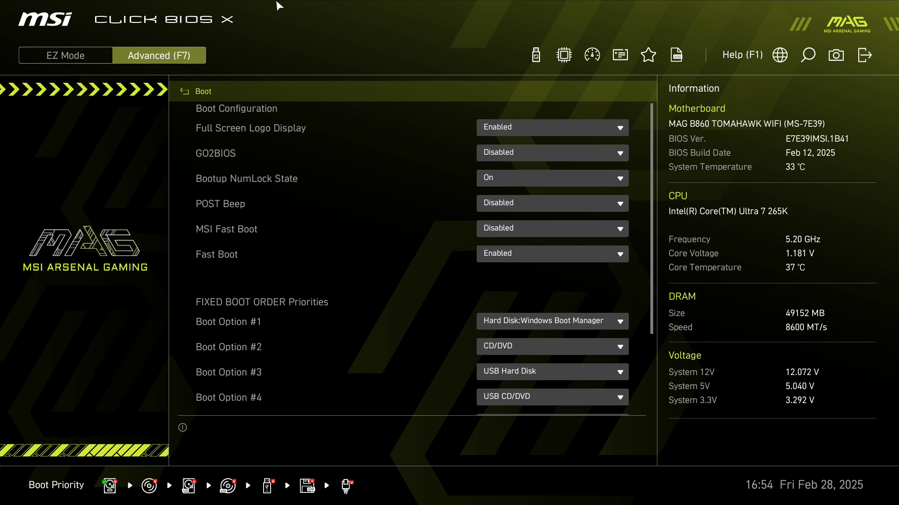Switch to EZ Mode
The height and width of the screenshot is (505, 899).
(66, 55)
